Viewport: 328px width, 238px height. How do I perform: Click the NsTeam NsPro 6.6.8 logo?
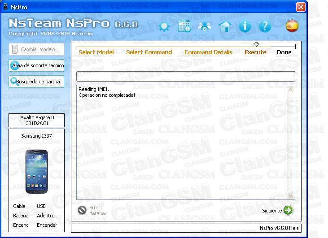73,23
